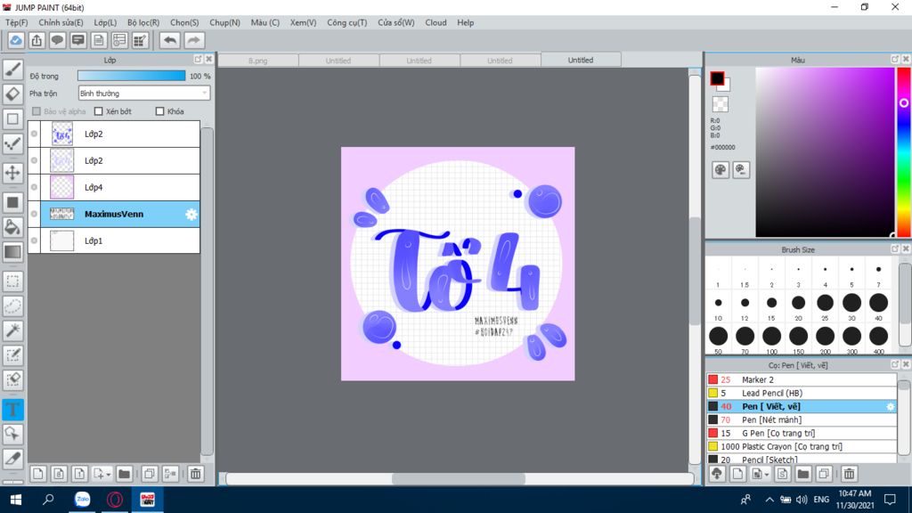Duplicate layer using Layer panel icon
This screenshot has height=513, width=912.
click(150, 474)
